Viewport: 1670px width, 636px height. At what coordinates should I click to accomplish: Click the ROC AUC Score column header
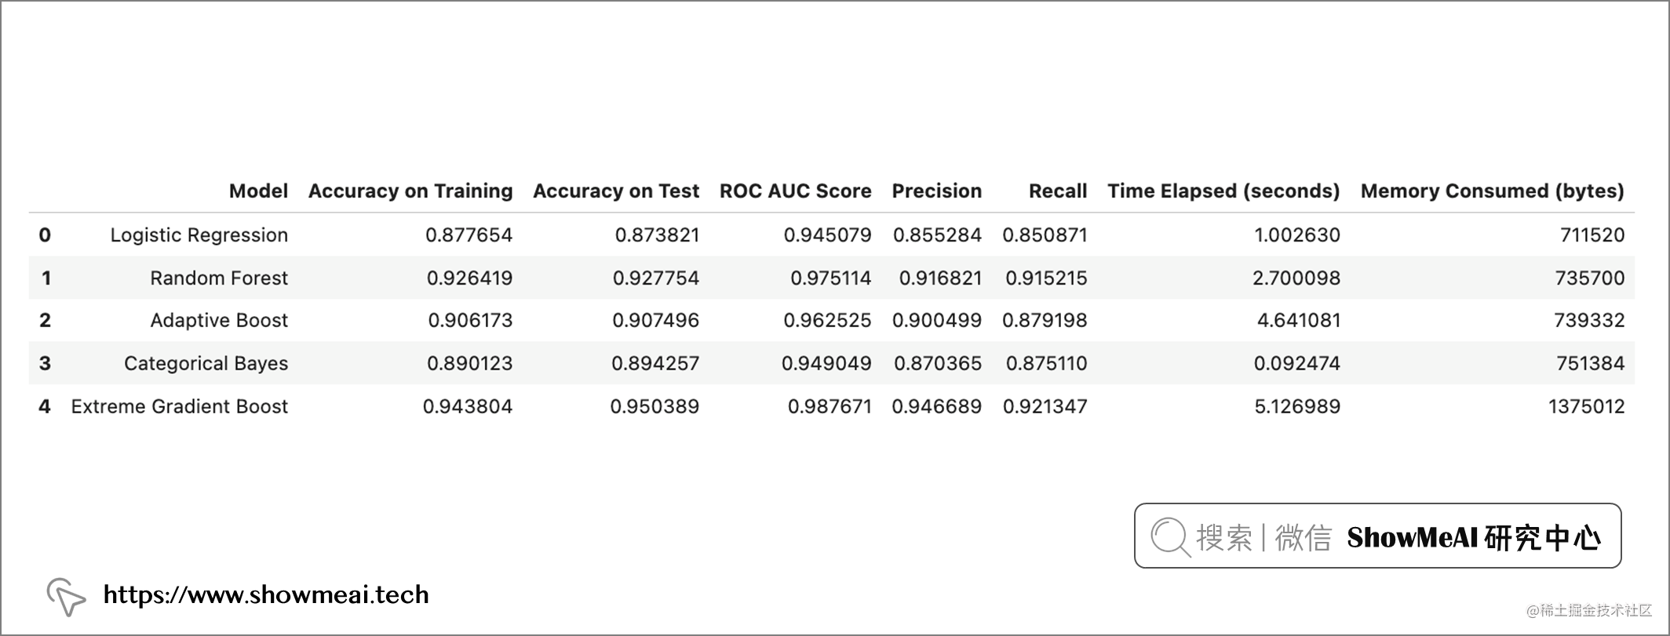(796, 191)
